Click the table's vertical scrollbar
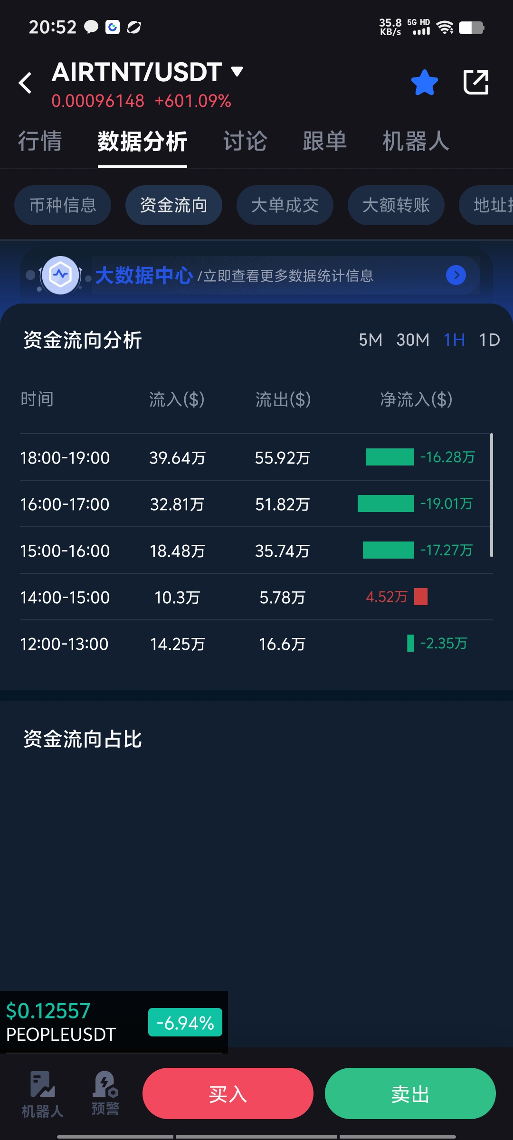This screenshot has width=513, height=1140. pyautogui.click(x=492, y=495)
